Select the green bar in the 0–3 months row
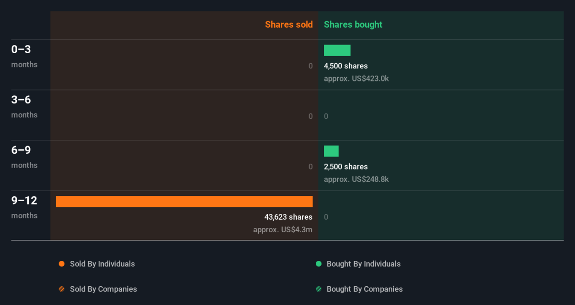 [337, 50]
